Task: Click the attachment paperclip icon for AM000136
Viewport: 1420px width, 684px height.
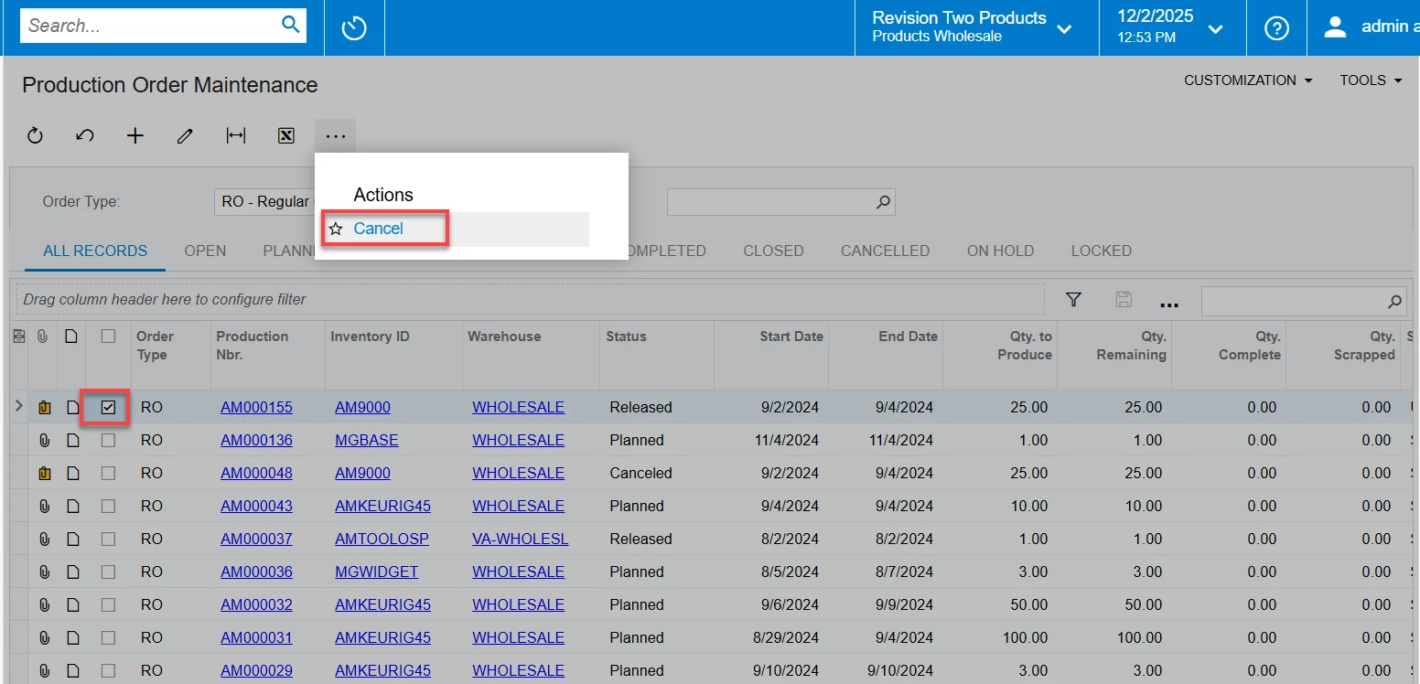Action: tap(45, 441)
